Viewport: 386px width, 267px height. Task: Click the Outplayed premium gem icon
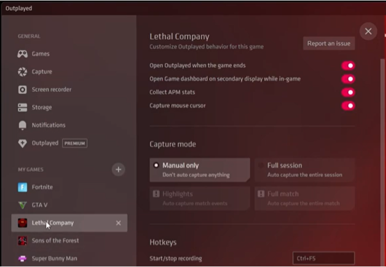(x=22, y=143)
